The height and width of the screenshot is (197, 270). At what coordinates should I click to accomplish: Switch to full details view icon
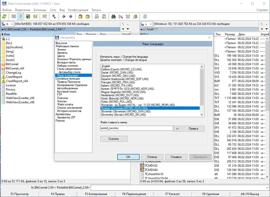click(21, 17)
